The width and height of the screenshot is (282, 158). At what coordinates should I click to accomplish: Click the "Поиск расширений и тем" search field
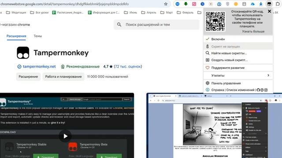pos(157,25)
